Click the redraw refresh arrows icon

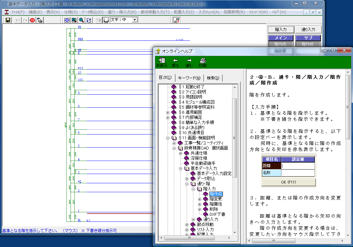tap(89, 20)
